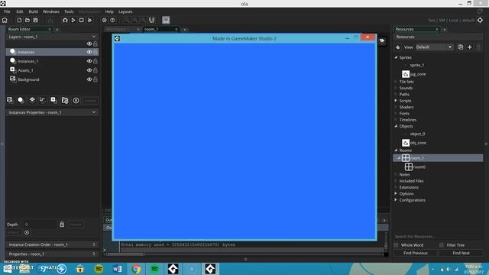Add new resource with plus icon
Viewport: 489px width, 275px height.
pos(470,47)
